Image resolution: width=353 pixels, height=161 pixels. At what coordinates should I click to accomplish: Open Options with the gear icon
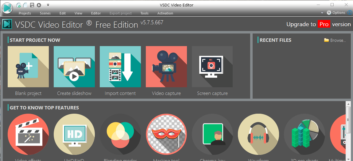(x=336, y=13)
